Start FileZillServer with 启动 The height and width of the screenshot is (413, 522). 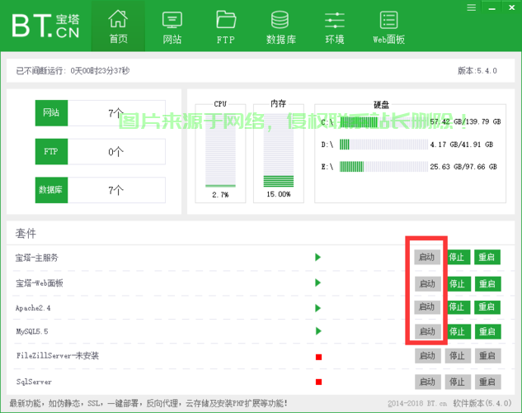(428, 356)
